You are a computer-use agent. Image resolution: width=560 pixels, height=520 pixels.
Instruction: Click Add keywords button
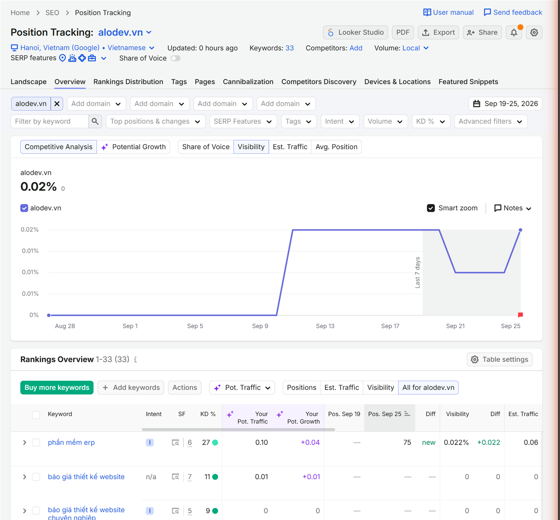pyautogui.click(x=131, y=387)
